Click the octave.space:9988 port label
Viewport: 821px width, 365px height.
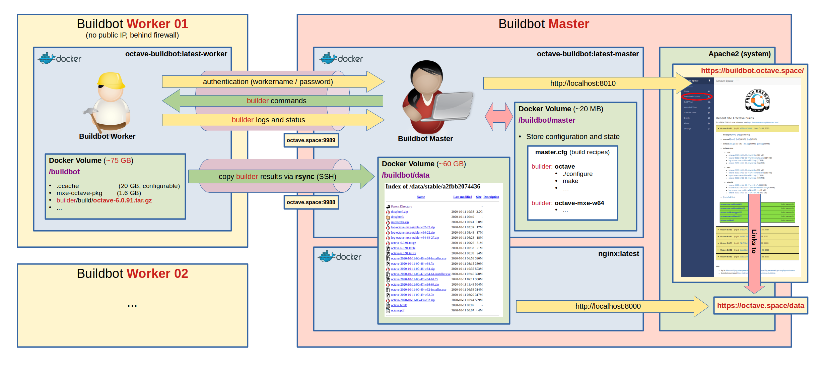coord(311,202)
